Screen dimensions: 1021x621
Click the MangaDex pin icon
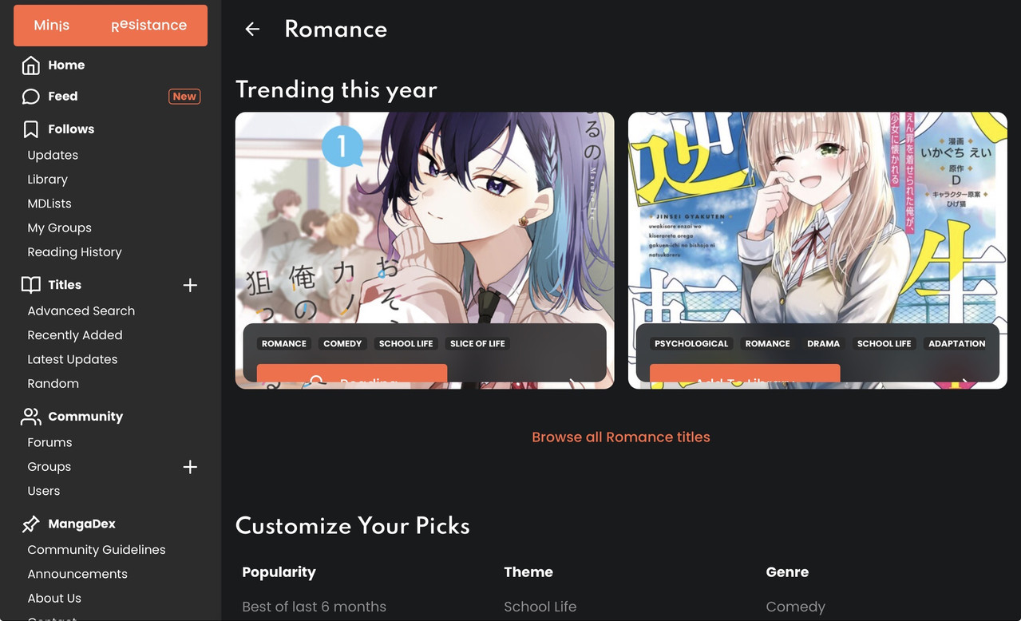pyautogui.click(x=30, y=524)
